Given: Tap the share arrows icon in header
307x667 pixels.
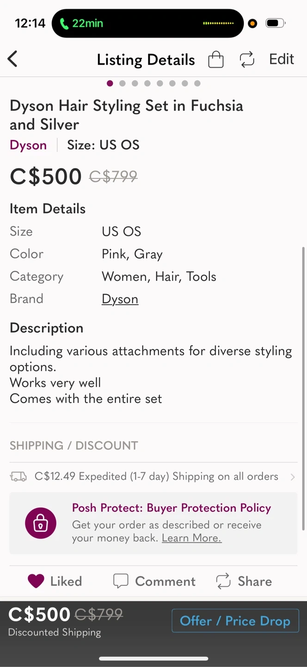Looking at the screenshot, I should [247, 59].
